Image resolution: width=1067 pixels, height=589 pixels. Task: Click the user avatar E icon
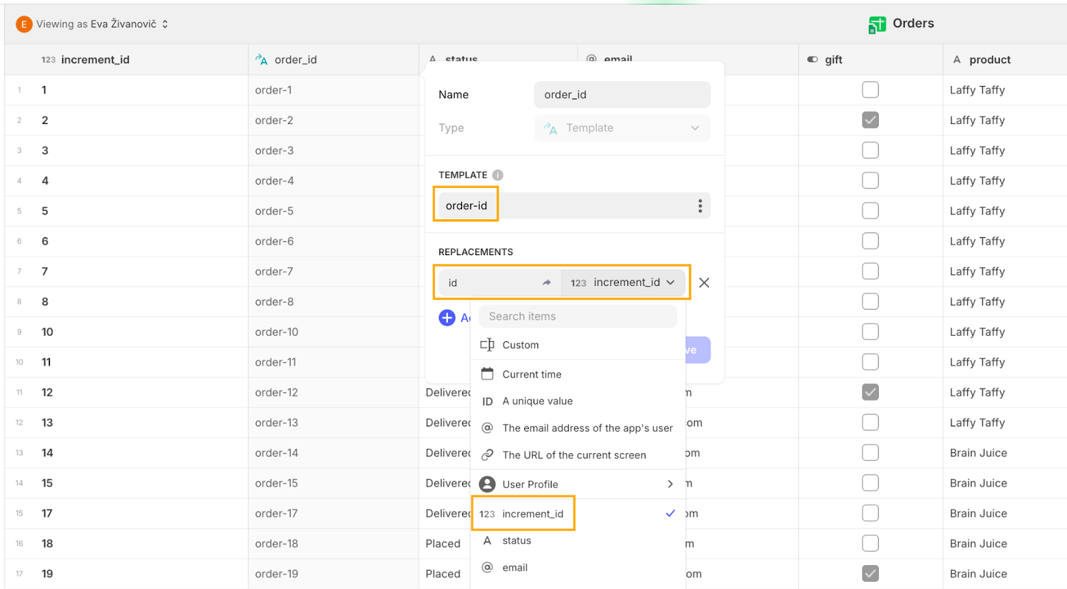tap(24, 24)
